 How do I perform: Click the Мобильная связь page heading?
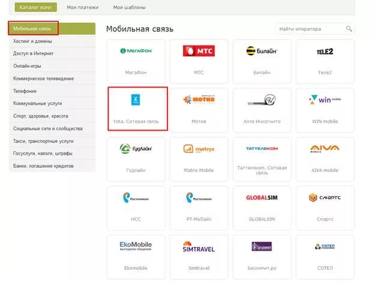coord(140,29)
